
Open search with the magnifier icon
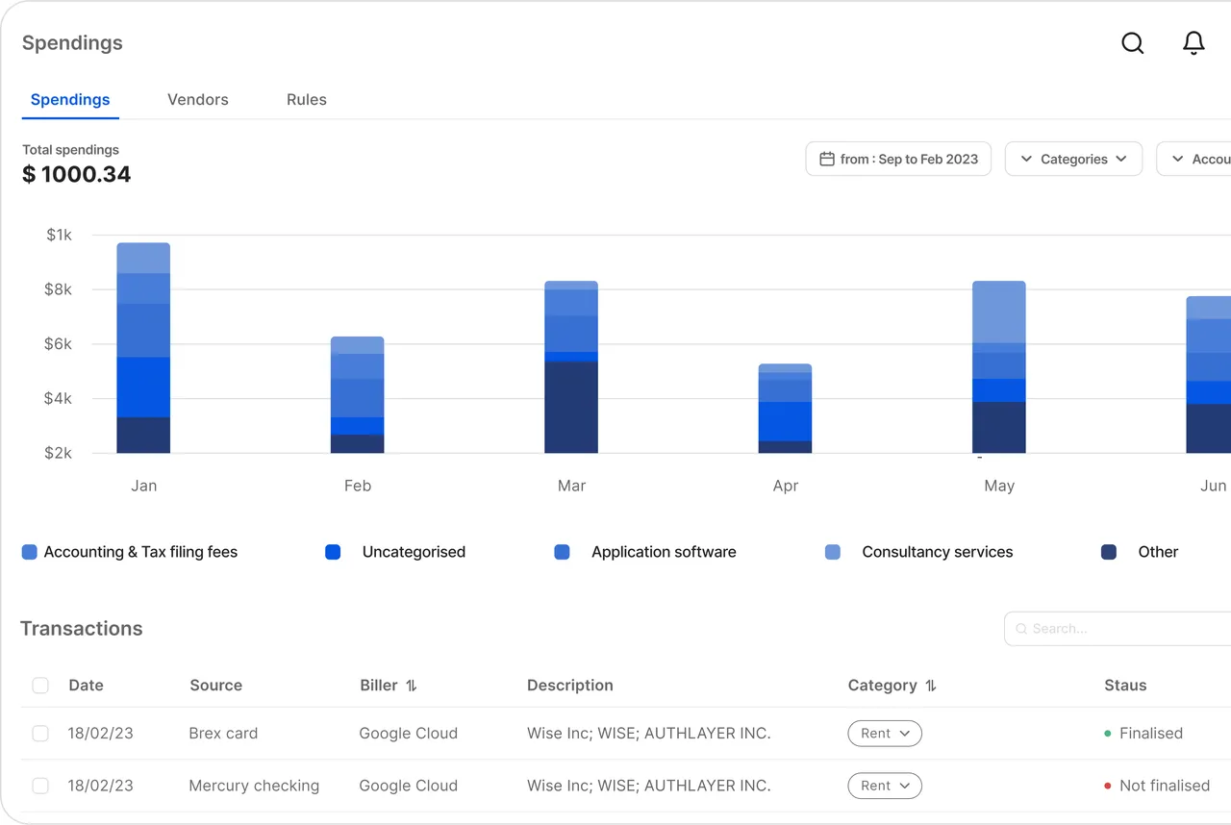click(1133, 43)
